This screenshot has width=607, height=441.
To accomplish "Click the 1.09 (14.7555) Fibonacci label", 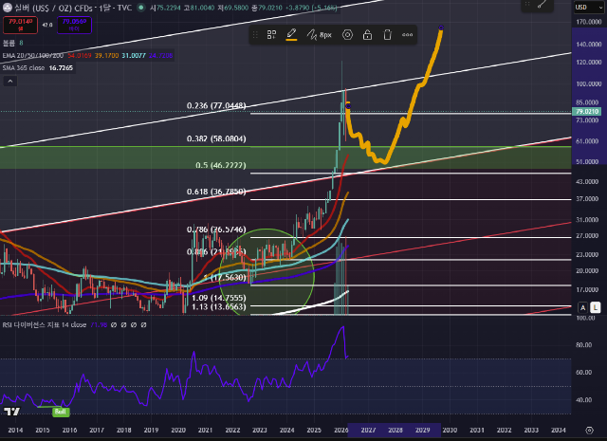I will click(219, 298).
